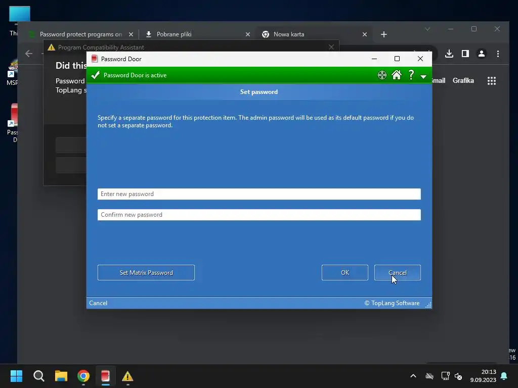Click the Chrome taskbar icon
This screenshot has height=388, width=518.
coord(83,376)
